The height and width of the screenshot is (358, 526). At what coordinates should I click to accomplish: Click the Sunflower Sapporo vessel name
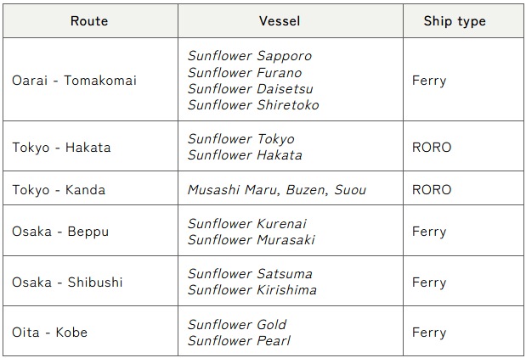(249, 56)
